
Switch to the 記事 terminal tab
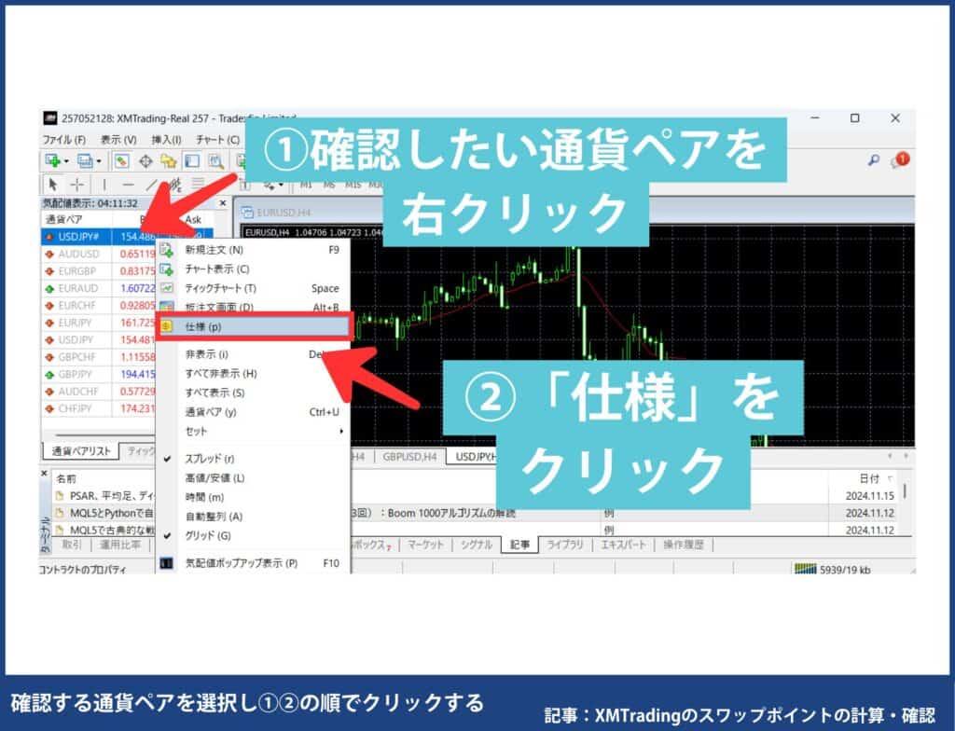coord(519,545)
